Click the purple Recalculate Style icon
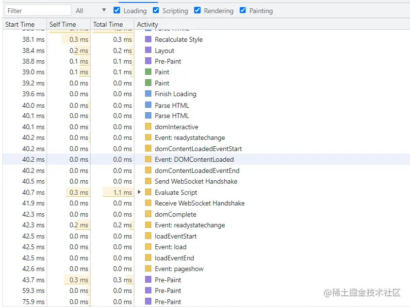 tap(148, 39)
